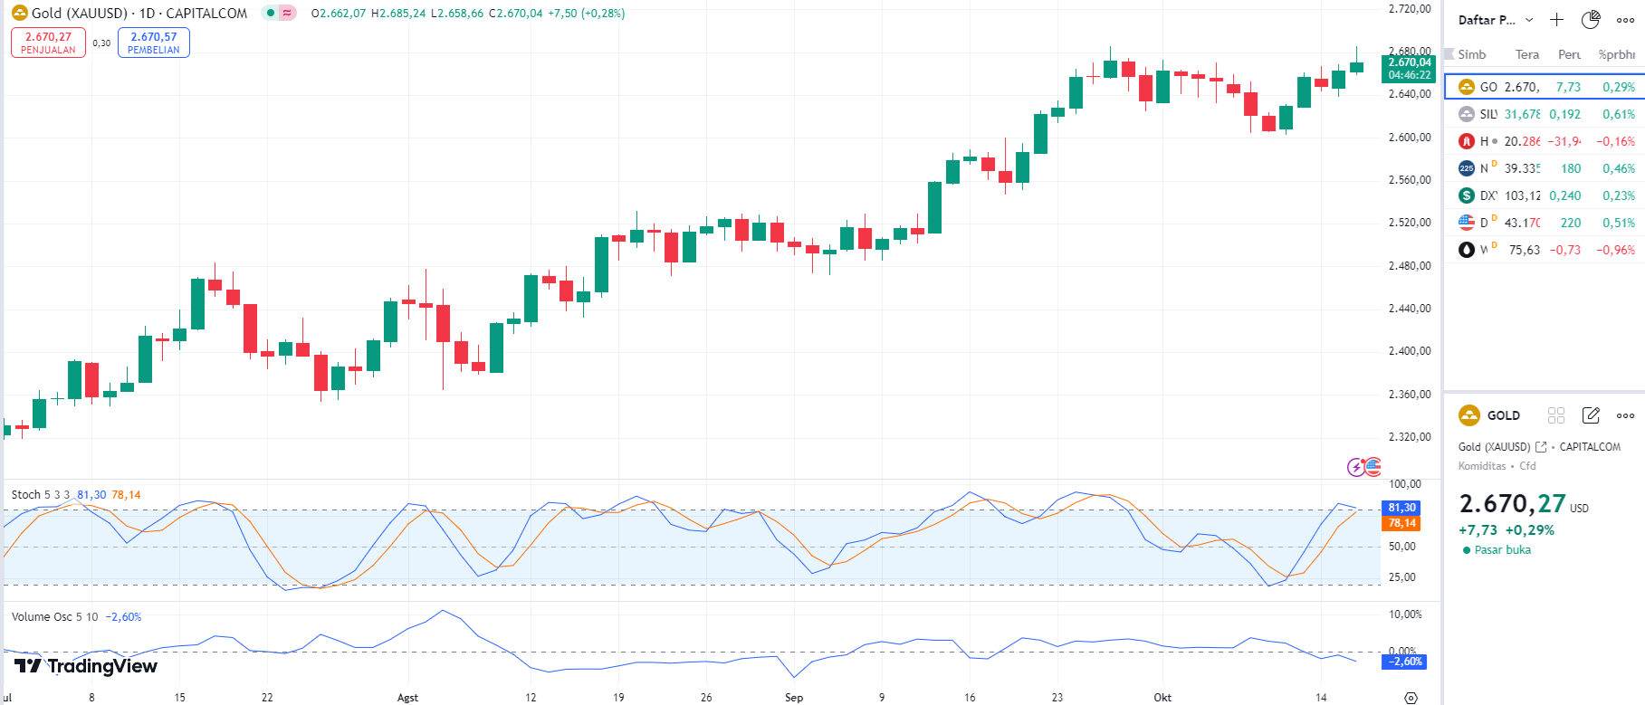Open external link icon next to Gold (XAUUSD)

[x=1541, y=447]
